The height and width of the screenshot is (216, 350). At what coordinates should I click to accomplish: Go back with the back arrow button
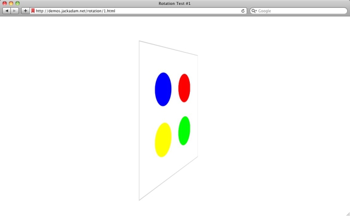pos(7,11)
